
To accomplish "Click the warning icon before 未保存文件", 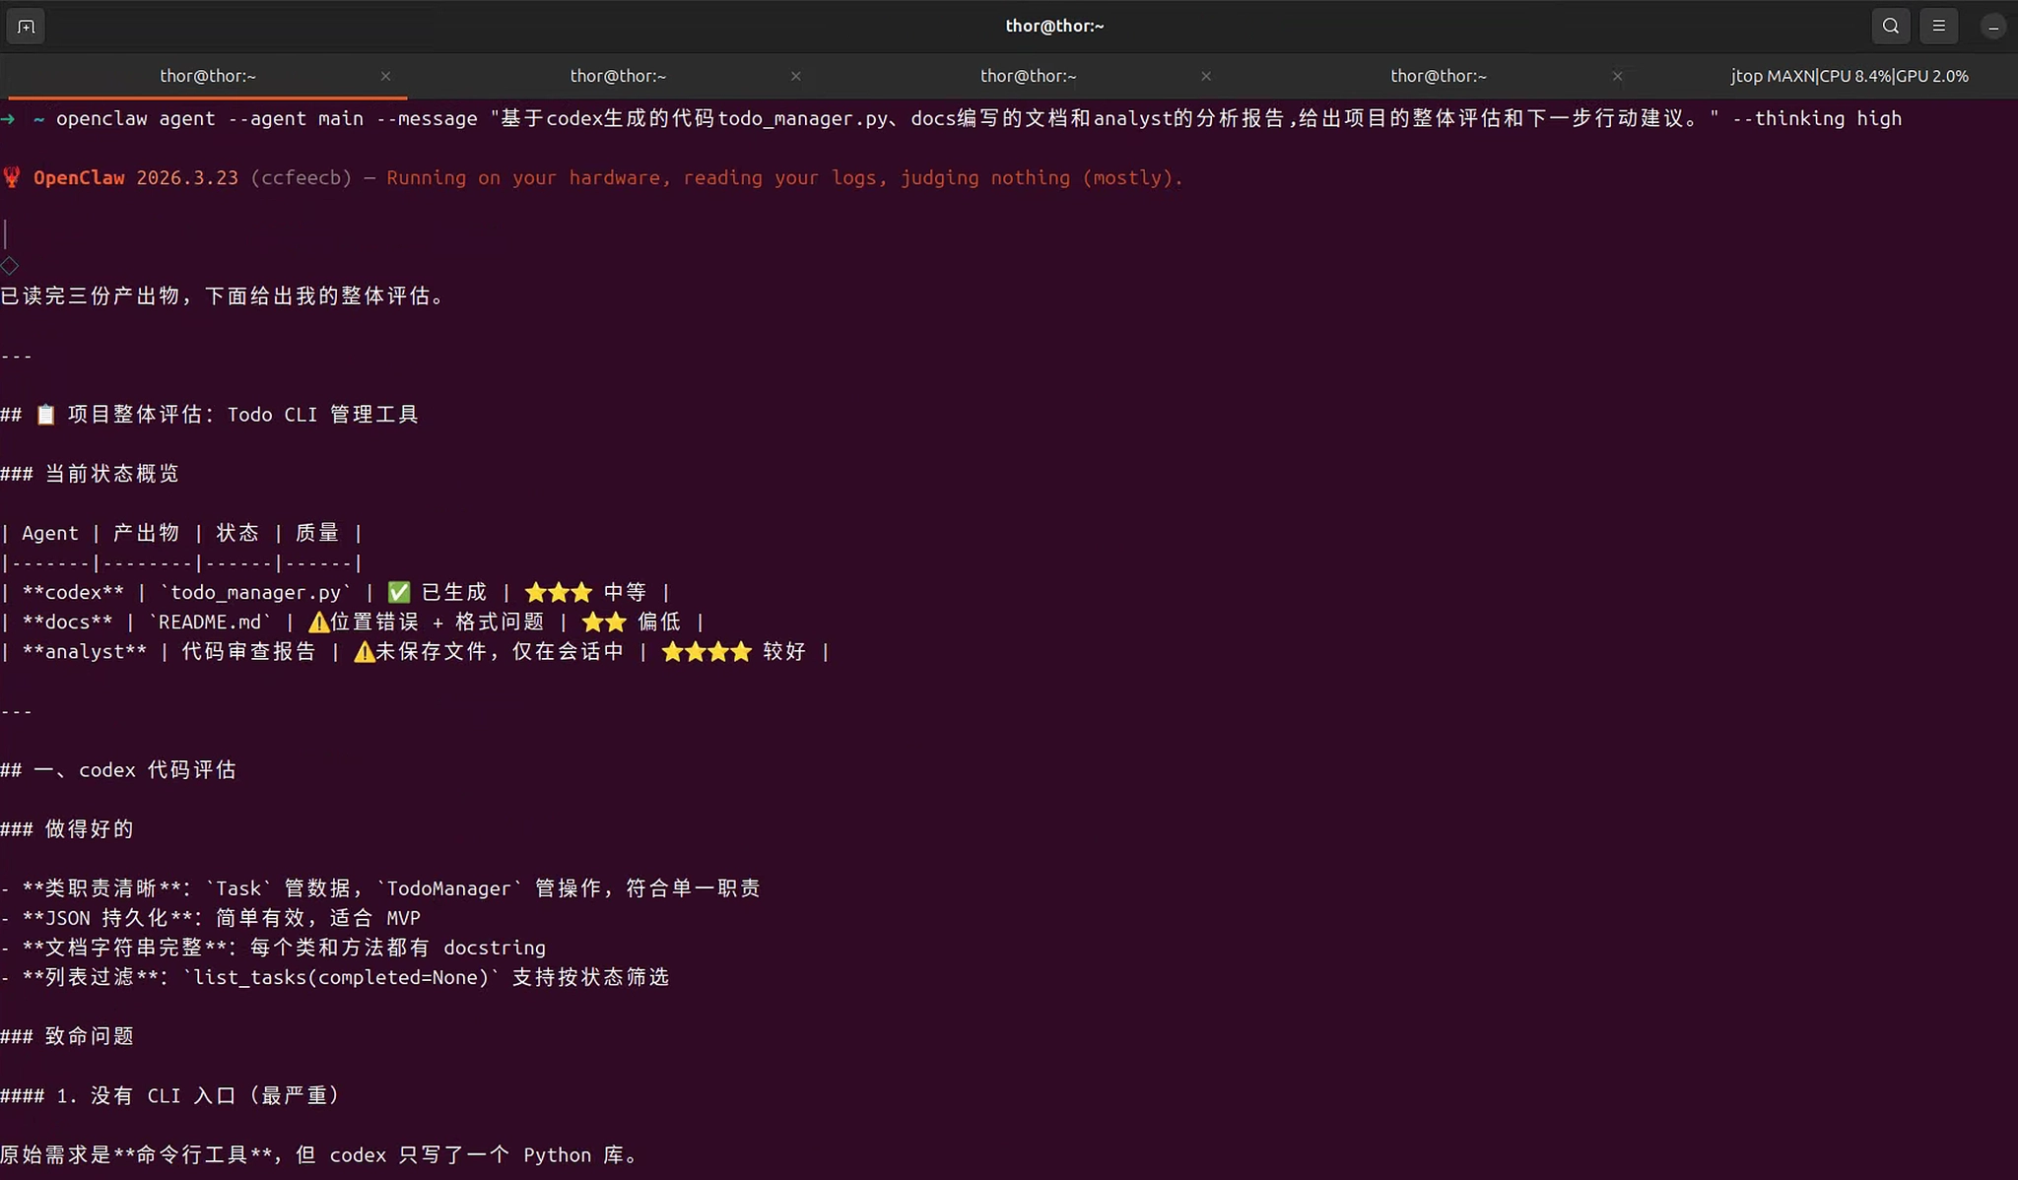I will [x=364, y=652].
